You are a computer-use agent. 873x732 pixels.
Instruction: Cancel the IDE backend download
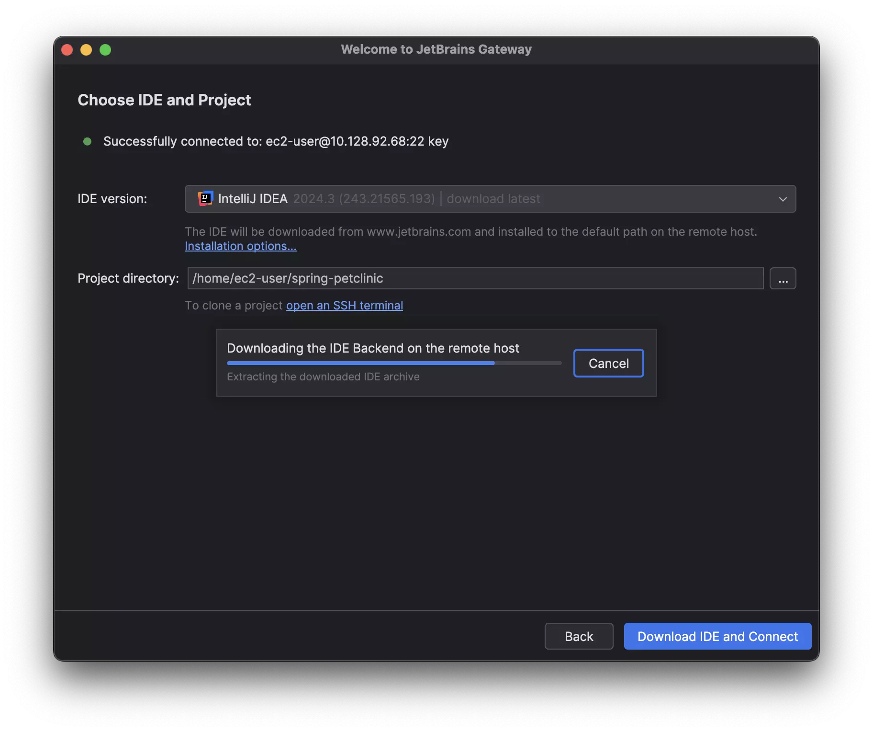coord(608,363)
